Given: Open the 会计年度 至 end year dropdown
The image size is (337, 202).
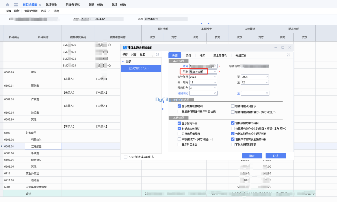Looking at the screenshot, I should point(267,77).
